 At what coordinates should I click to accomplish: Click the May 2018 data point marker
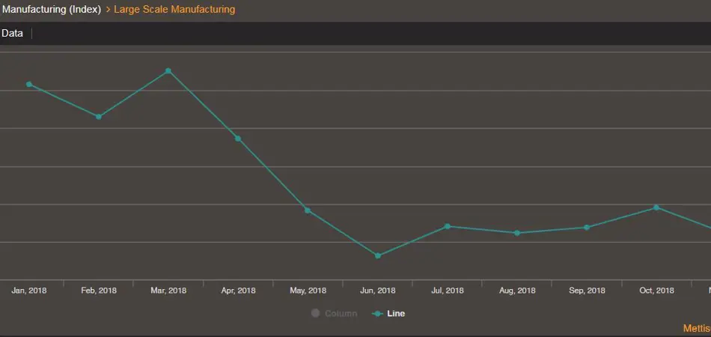point(308,210)
